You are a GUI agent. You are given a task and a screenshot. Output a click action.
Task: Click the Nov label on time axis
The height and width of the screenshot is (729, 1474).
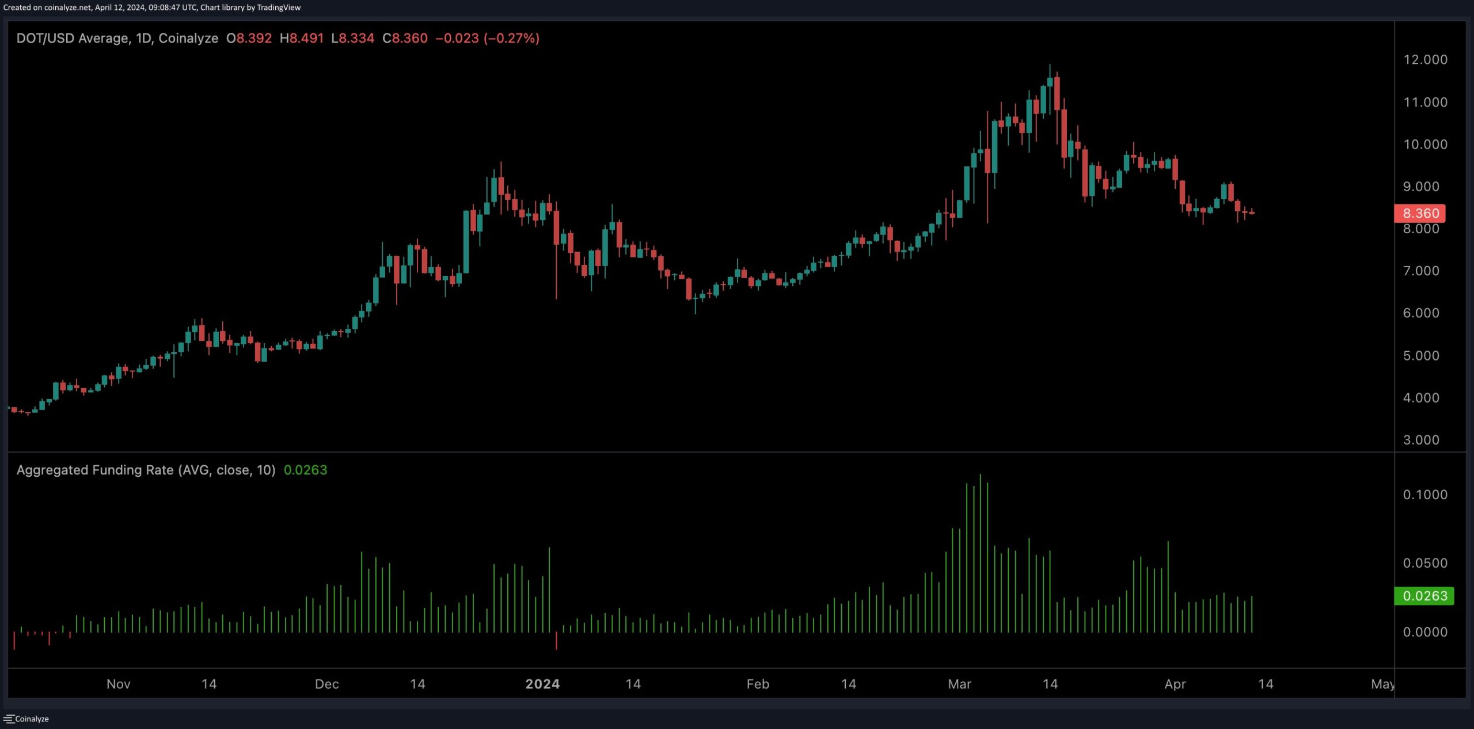pos(119,684)
